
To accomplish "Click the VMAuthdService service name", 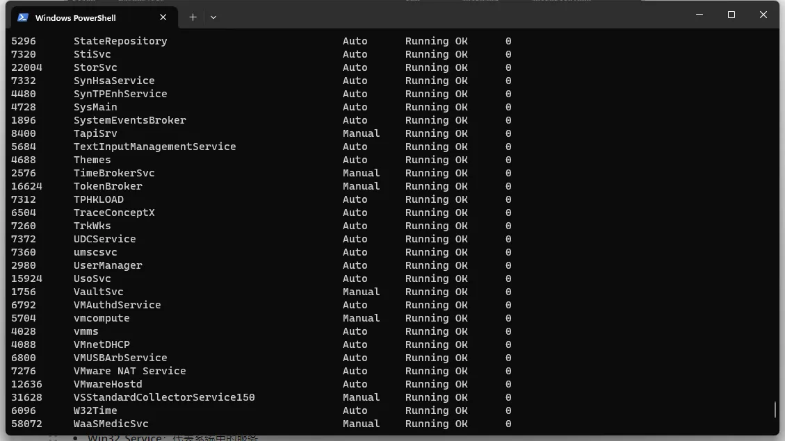I will coord(117,305).
